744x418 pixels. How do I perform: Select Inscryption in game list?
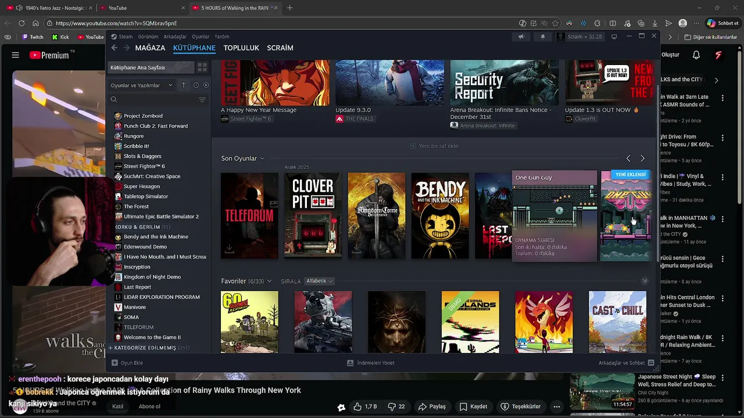[137, 266]
